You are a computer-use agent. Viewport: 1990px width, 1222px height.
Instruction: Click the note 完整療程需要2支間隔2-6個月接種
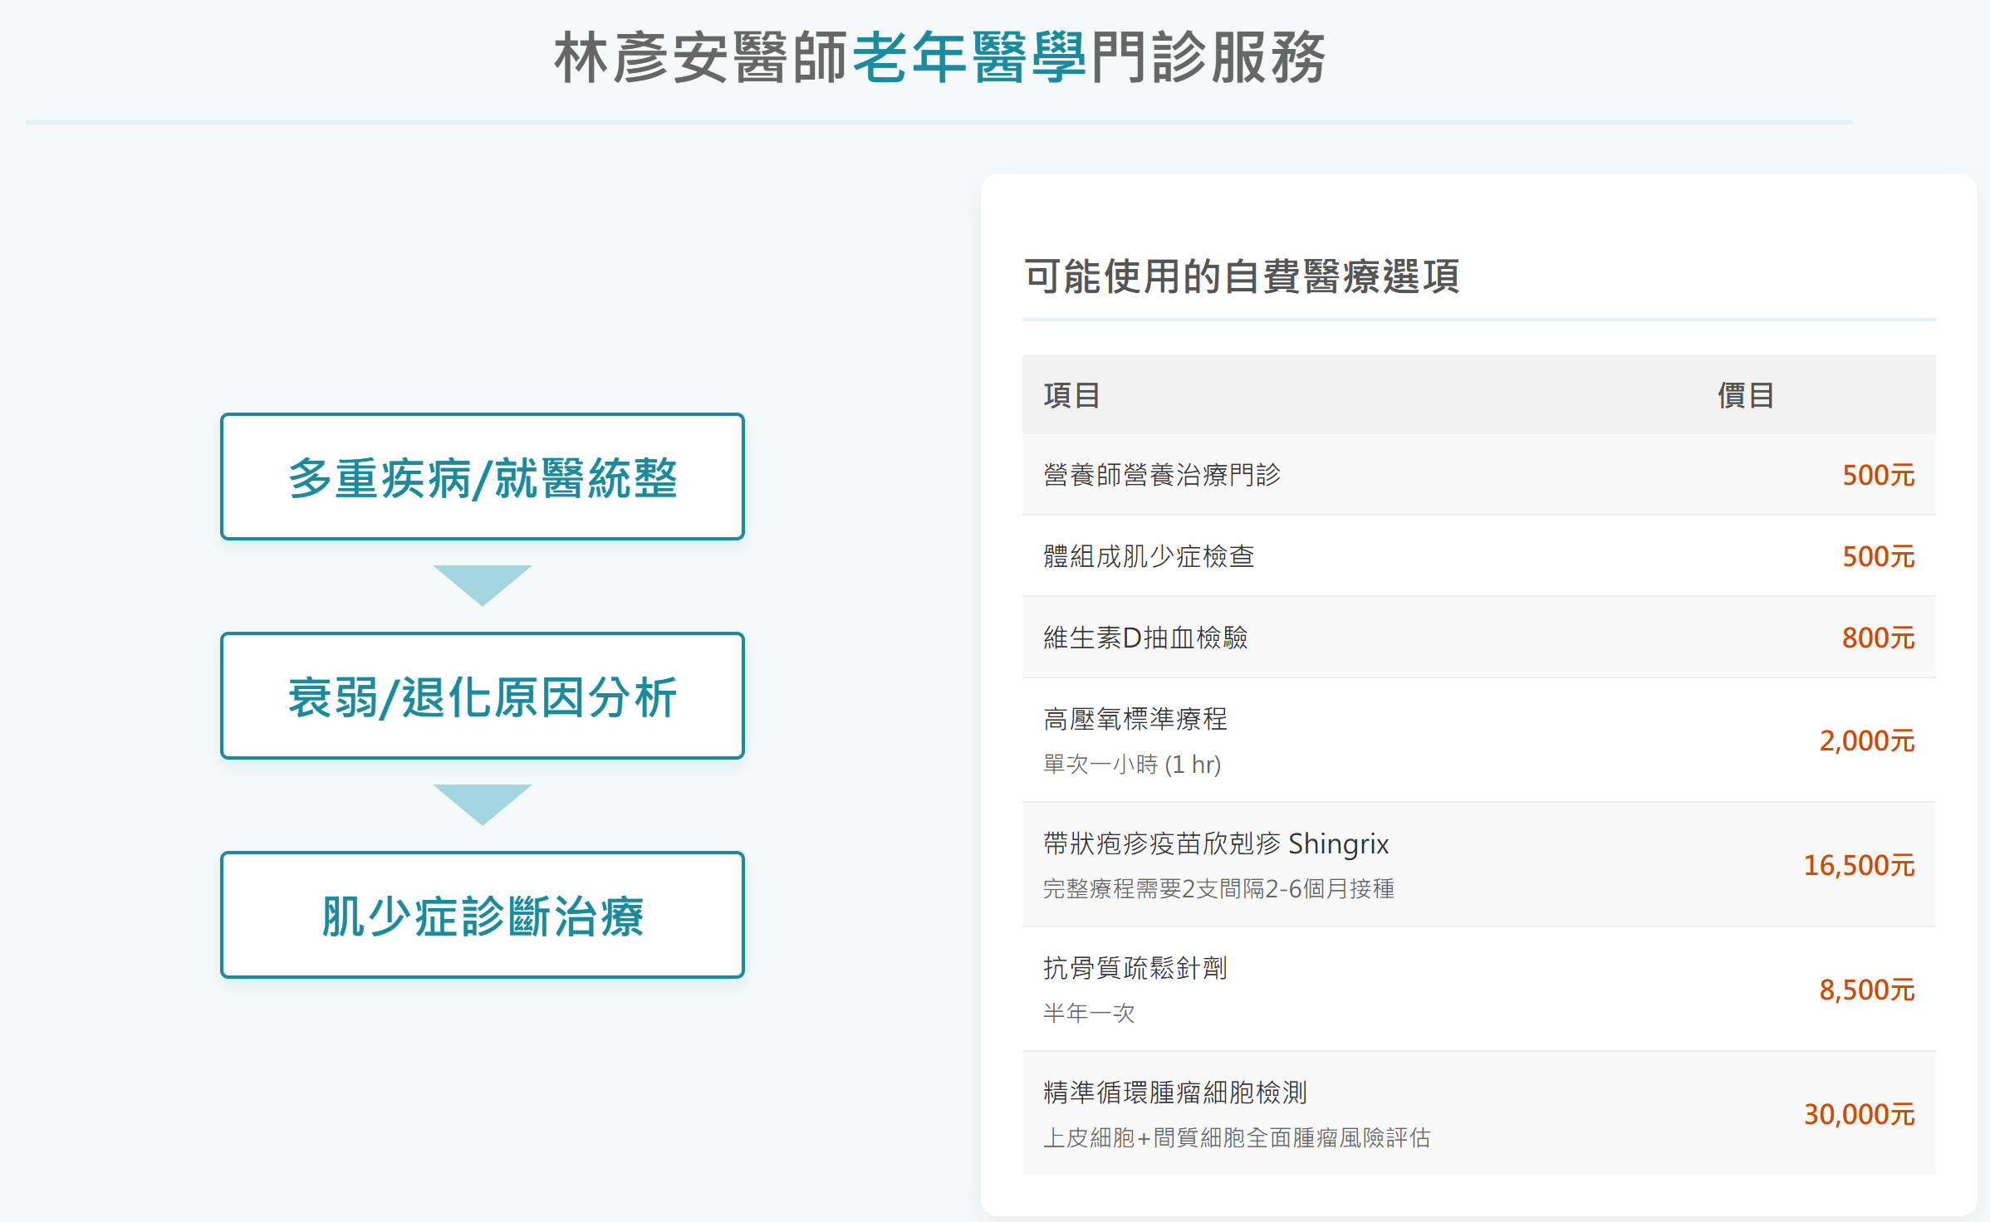coord(1218,888)
